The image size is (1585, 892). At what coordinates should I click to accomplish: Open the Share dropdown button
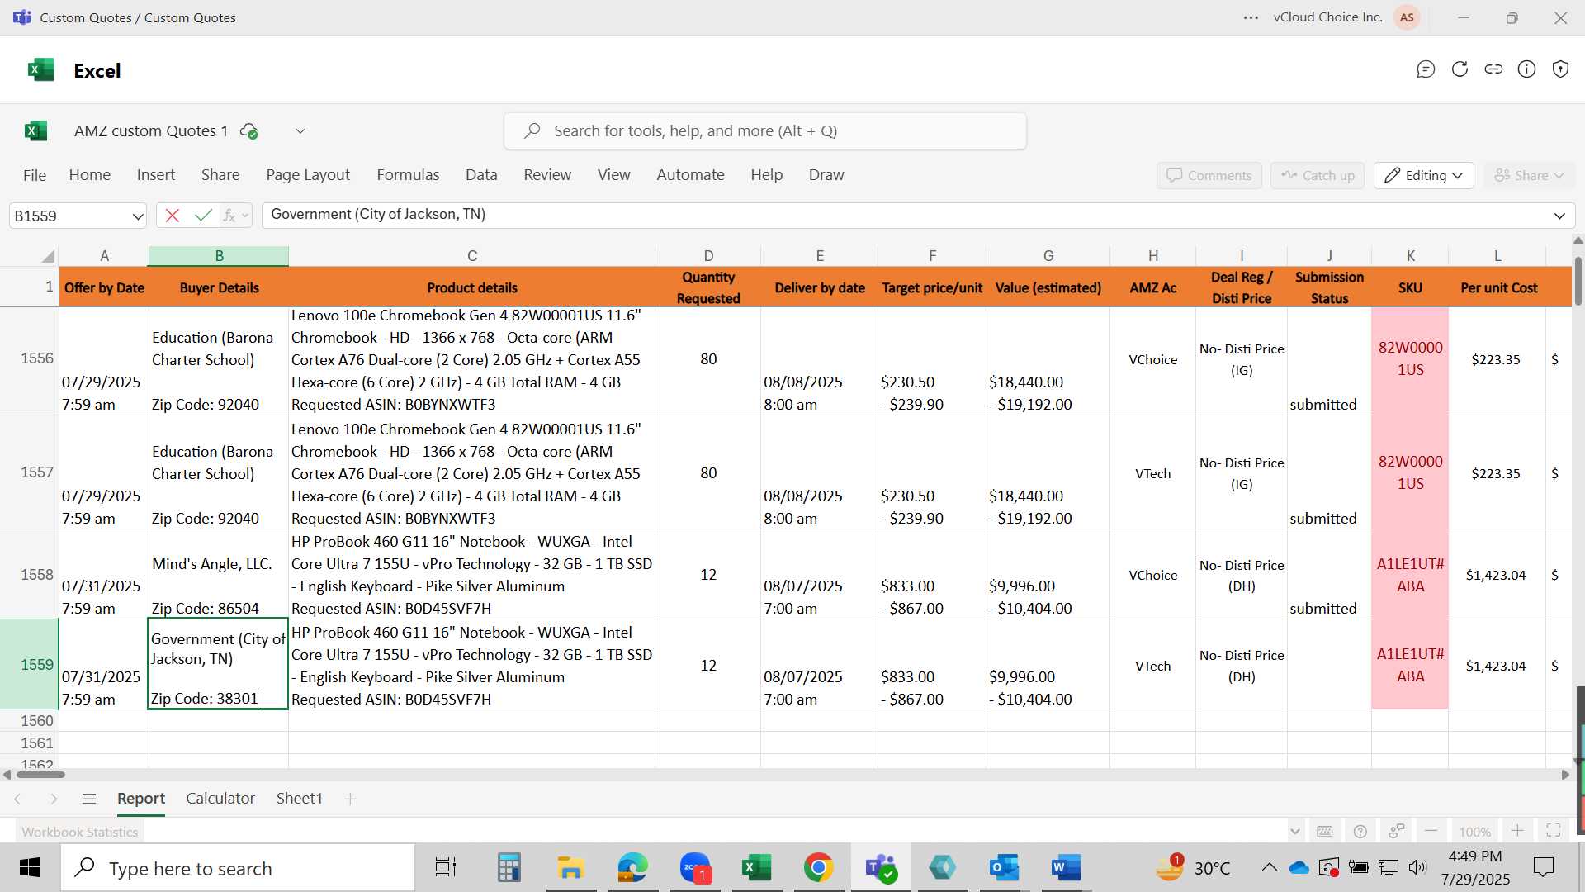tap(1529, 175)
